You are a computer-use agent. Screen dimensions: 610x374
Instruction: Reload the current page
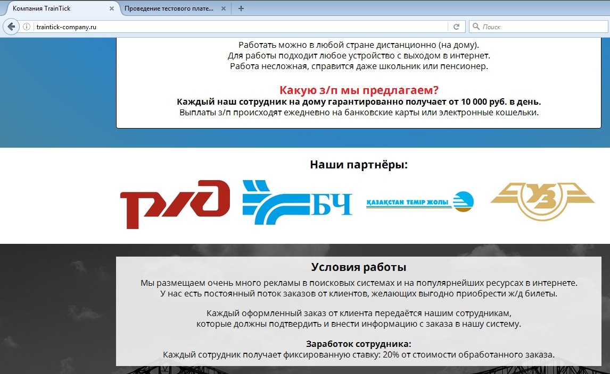click(x=456, y=27)
